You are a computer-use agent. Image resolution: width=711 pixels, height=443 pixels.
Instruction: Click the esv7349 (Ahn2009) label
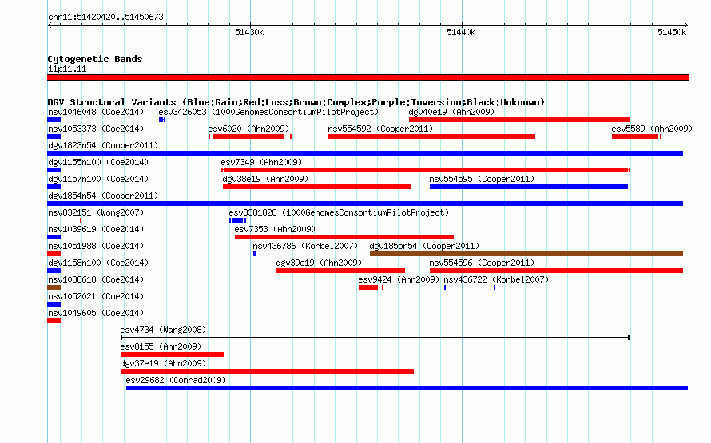tap(261, 162)
